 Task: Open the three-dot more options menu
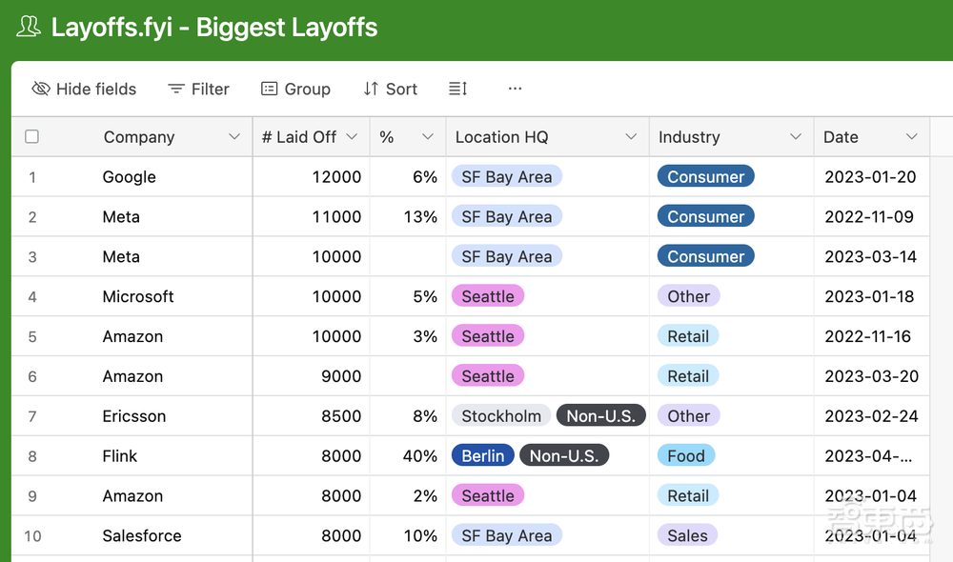tap(515, 89)
